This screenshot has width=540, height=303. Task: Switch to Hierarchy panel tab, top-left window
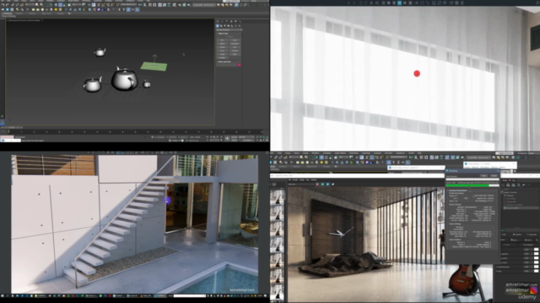point(227,21)
